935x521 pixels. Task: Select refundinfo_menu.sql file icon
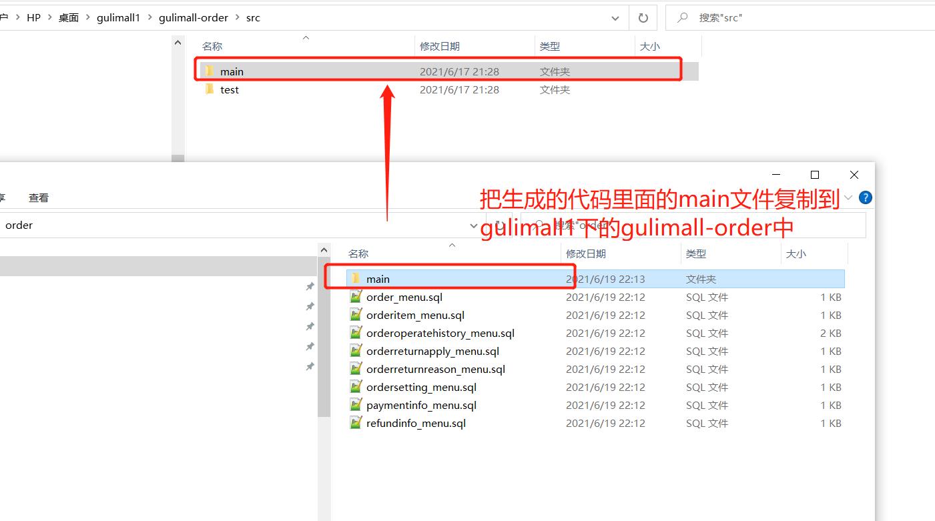coord(356,423)
